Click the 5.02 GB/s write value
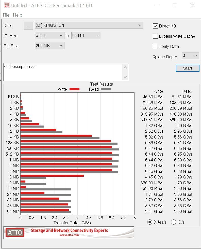This screenshot has width=201, height=249. coord(154,137)
